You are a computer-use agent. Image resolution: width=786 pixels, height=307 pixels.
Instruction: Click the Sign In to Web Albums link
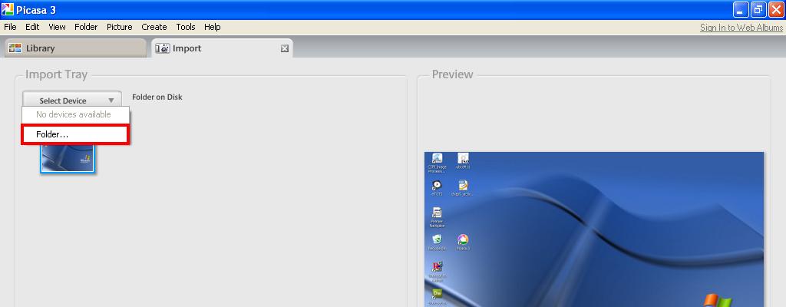(741, 28)
